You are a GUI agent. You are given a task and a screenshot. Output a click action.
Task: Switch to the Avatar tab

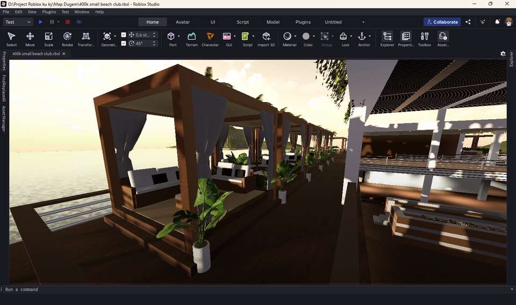[x=183, y=22]
